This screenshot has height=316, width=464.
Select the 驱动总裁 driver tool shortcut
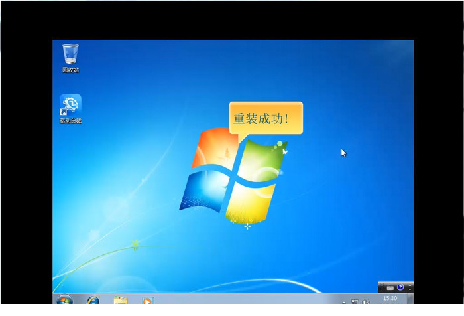70,105
